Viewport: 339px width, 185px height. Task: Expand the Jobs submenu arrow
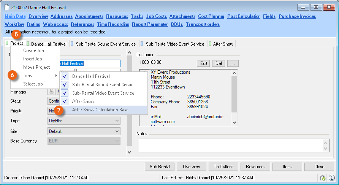(56, 76)
